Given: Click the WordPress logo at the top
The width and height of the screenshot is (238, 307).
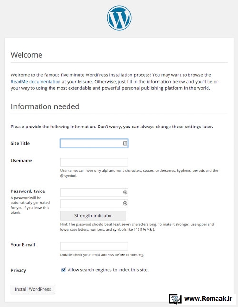Looking at the screenshot, I should pyautogui.click(x=119, y=18).
